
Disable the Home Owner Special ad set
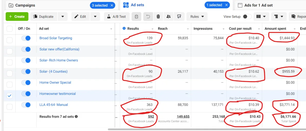point(26,83)
